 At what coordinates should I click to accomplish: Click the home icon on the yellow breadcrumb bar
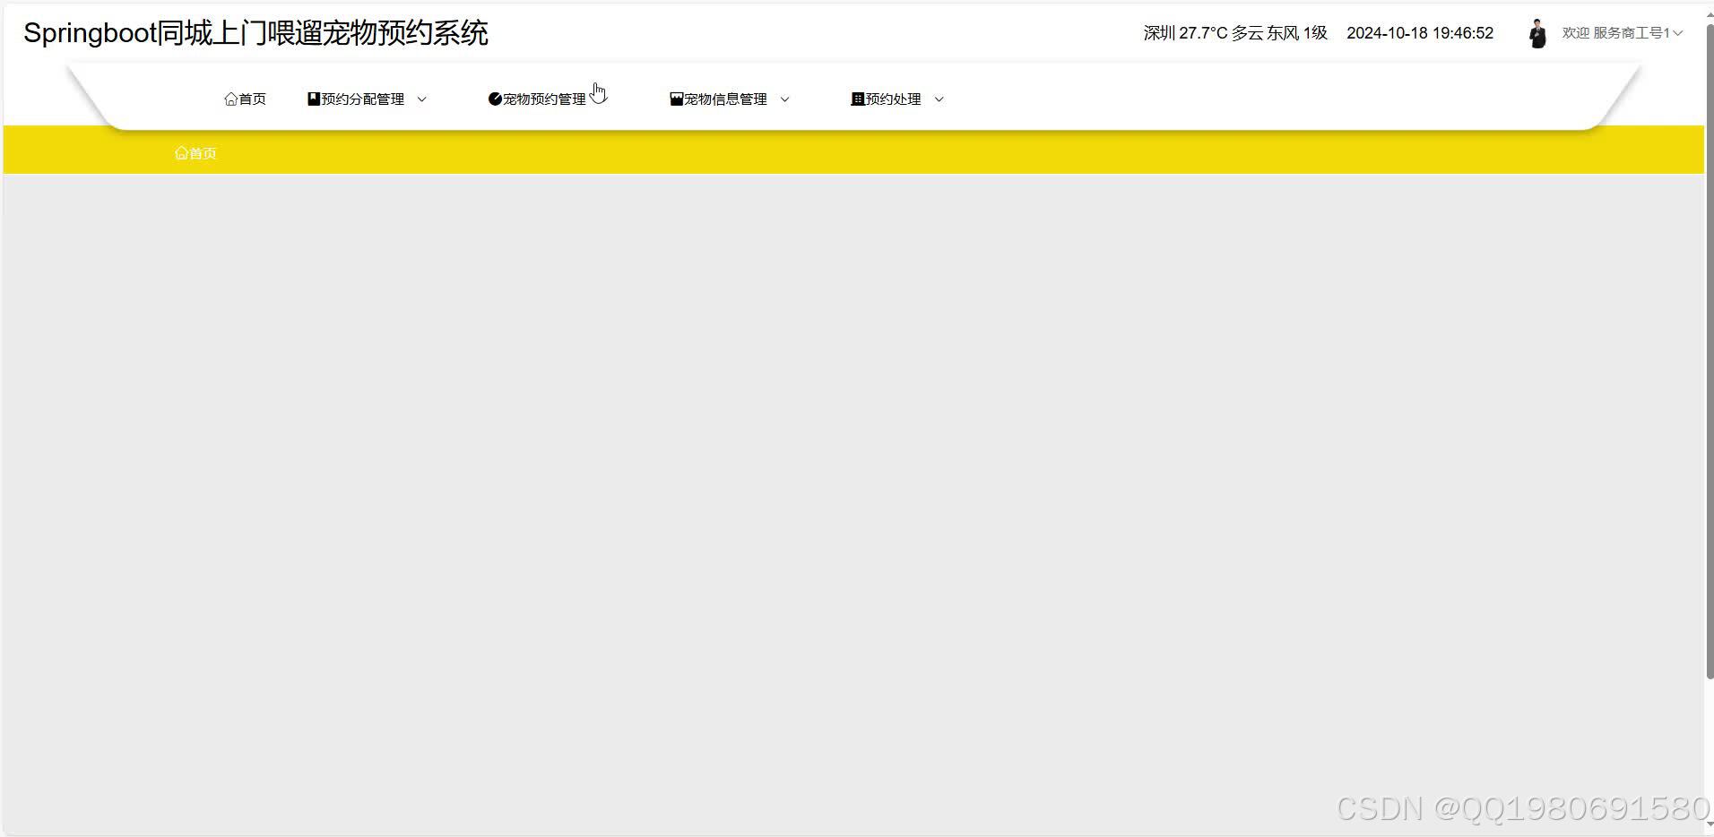(182, 152)
